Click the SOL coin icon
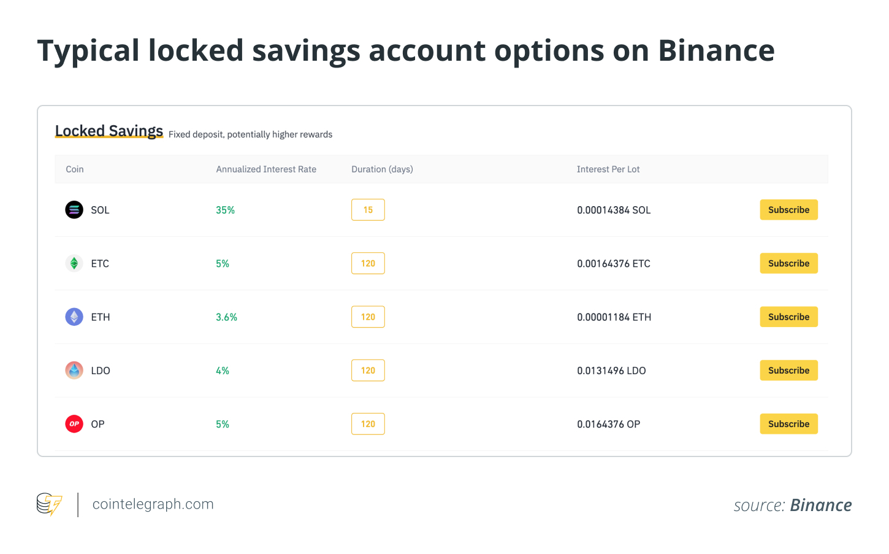The width and height of the screenshot is (889, 554). coord(74,210)
